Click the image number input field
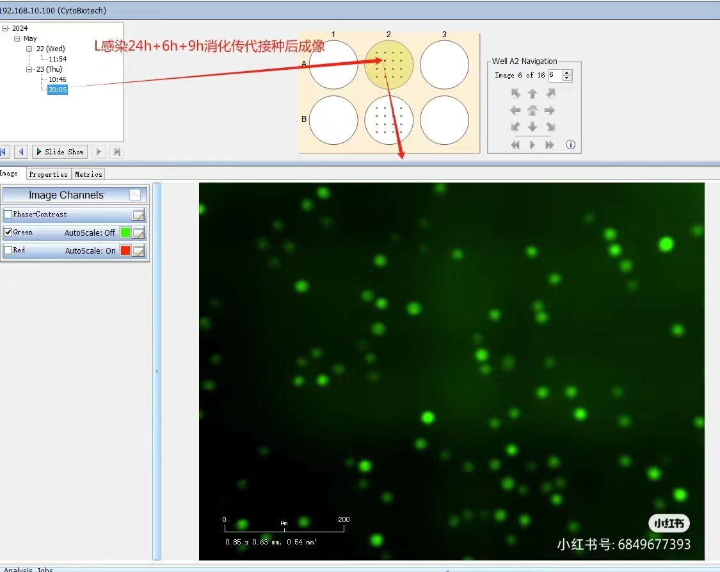 [556, 76]
